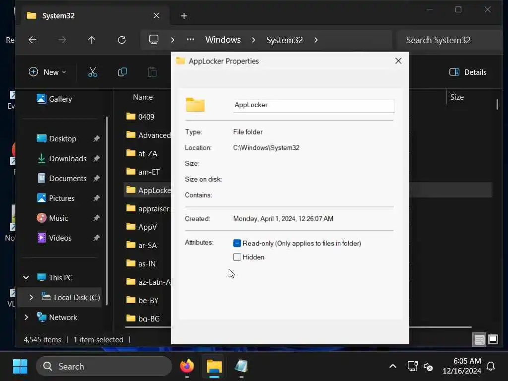Collapse the This PC tree node
Screen dimensions: 508x381
tap(26, 277)
